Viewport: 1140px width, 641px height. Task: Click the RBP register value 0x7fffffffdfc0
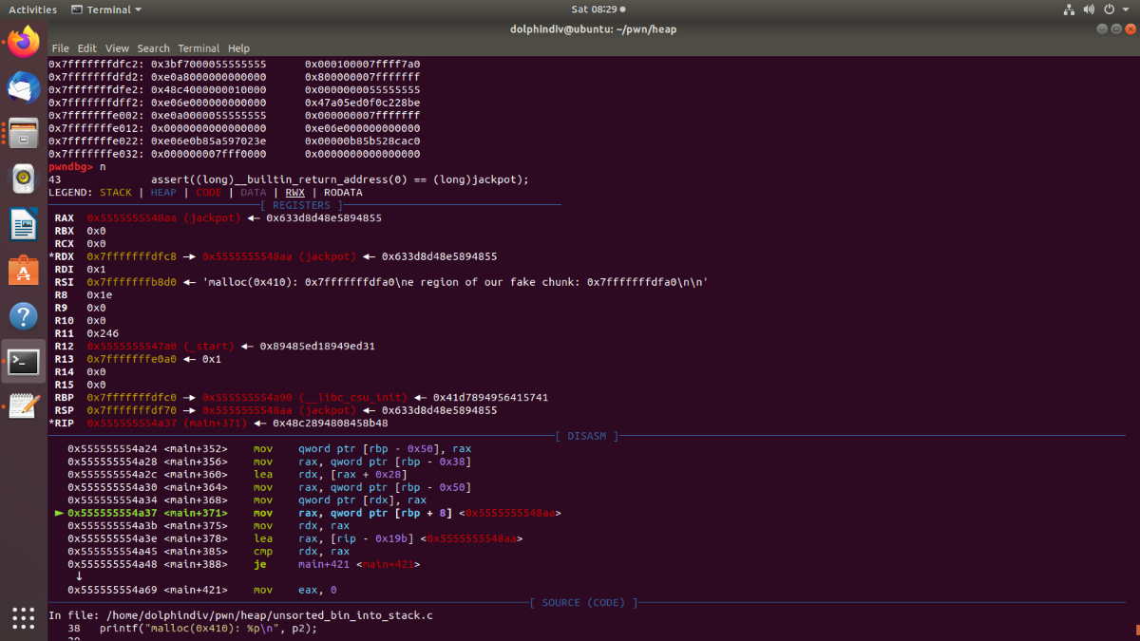[x=131, y=398]
